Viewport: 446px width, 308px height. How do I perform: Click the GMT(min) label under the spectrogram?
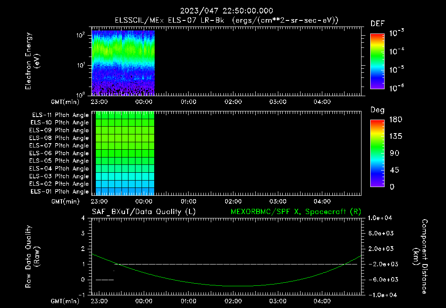pyautogui.click(x=65, y=102)
